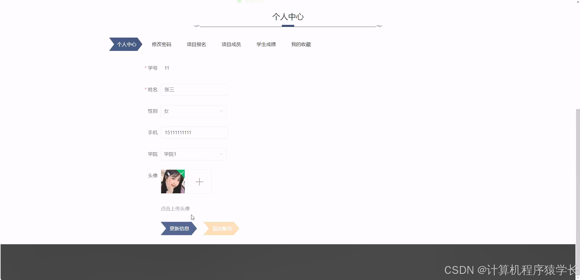Click the 学号 value 11
The image size is (580, 280).
pyautogui.click(x=167, y=68)
